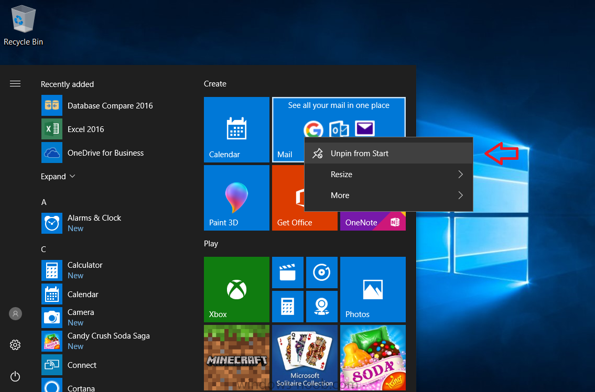Select Unpin from Start menu entry
The width and height of the screenshot is (595, 392).
tap(388, 154)
